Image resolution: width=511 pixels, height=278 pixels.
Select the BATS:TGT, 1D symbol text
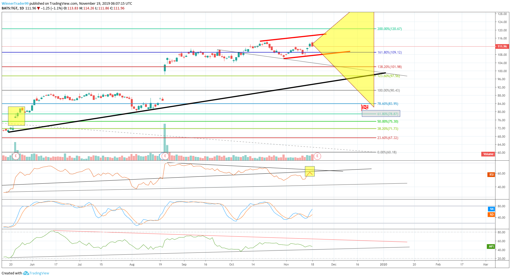pos(13,8)
